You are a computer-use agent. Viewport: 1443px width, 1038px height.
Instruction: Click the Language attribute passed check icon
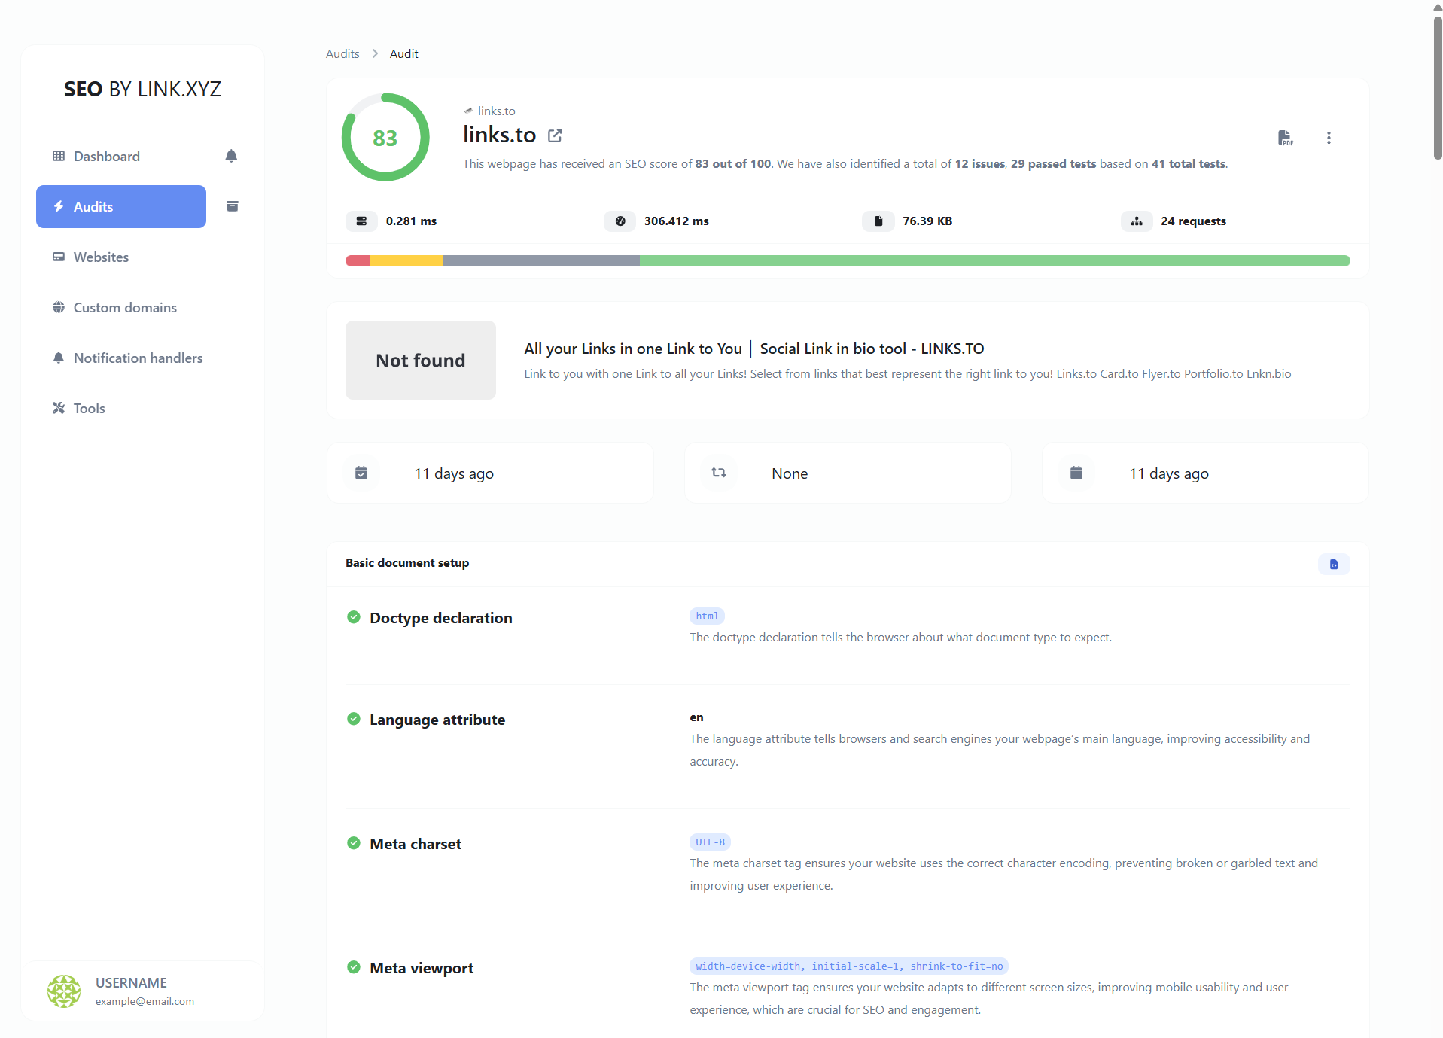[x=354, y=719]
